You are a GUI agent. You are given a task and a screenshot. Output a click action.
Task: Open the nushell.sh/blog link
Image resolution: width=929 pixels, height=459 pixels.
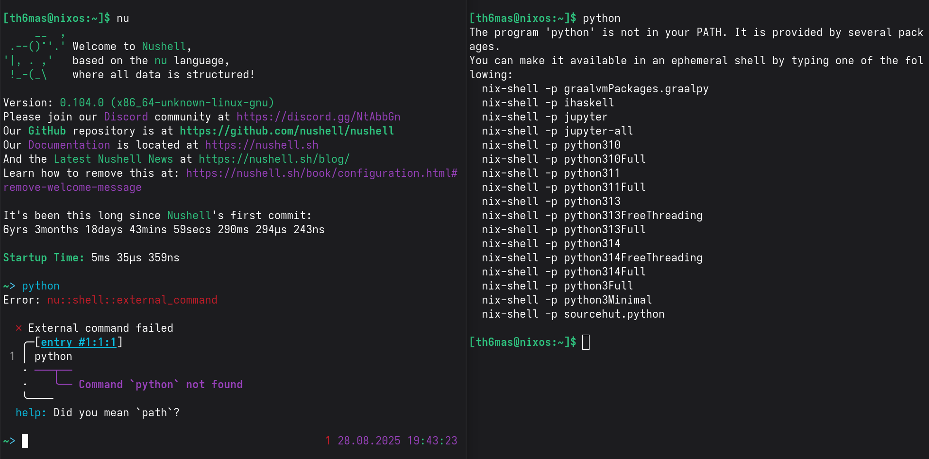pyautogui.click(x=274, y=159)
